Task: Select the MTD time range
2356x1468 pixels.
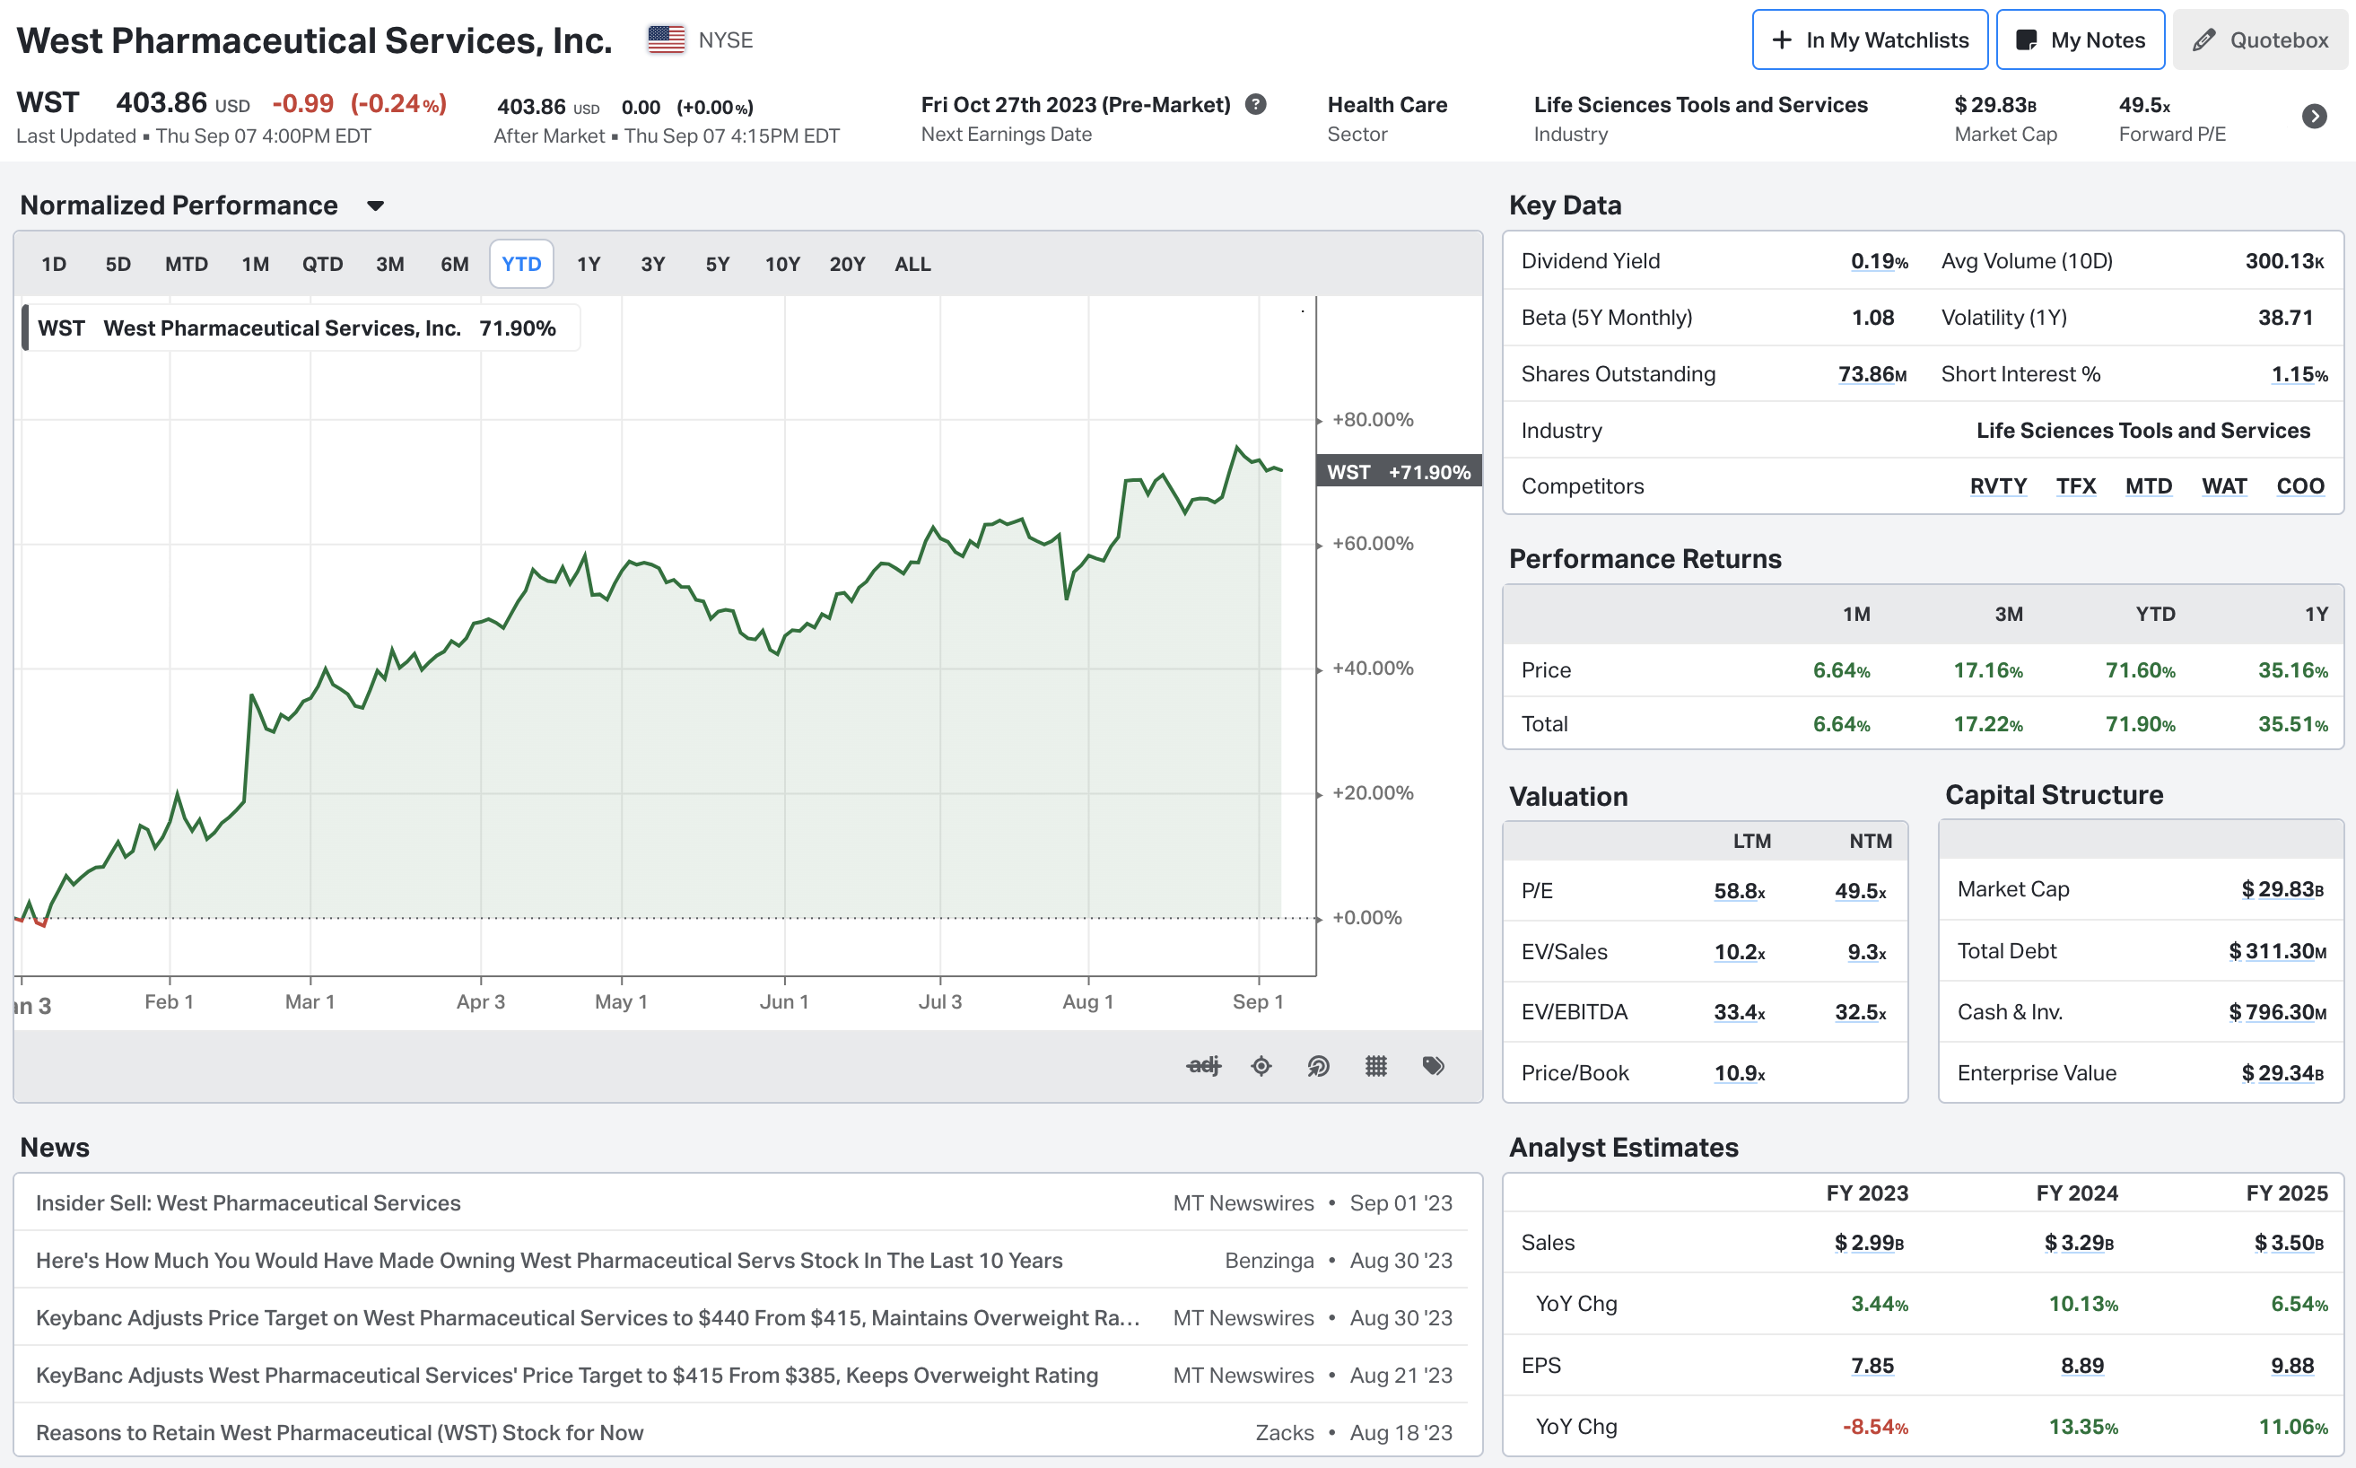Action: (187, 264)
